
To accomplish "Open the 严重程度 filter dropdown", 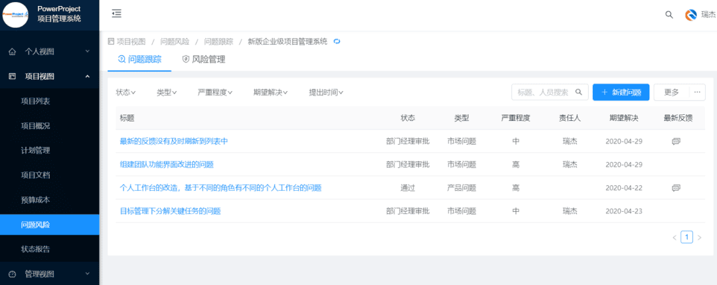I will coord(215,92).
